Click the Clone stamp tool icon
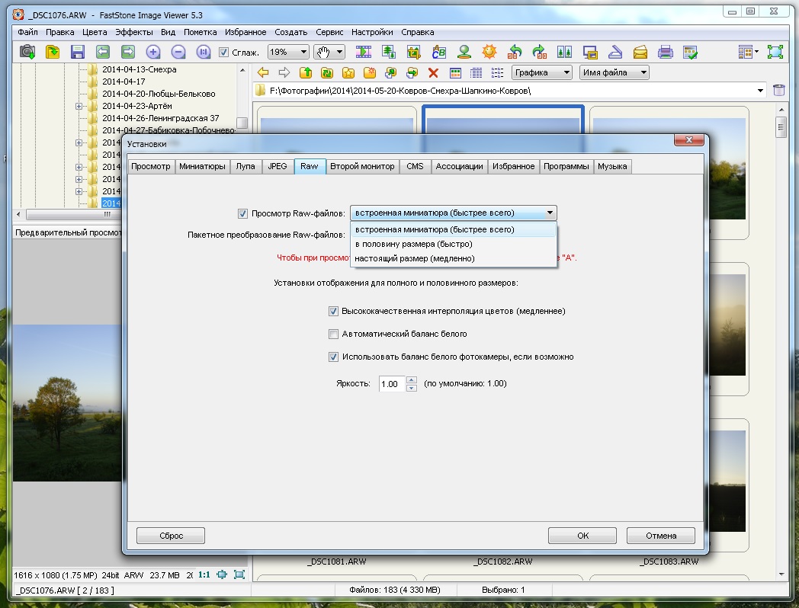The height and width of the screenshot is (608, 799). pyautogui.click(x=464, y=52)
